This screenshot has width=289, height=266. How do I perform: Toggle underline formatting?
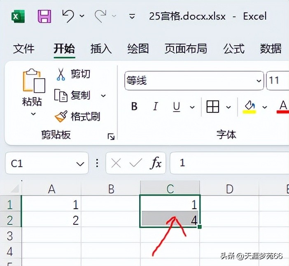(177, 107)
